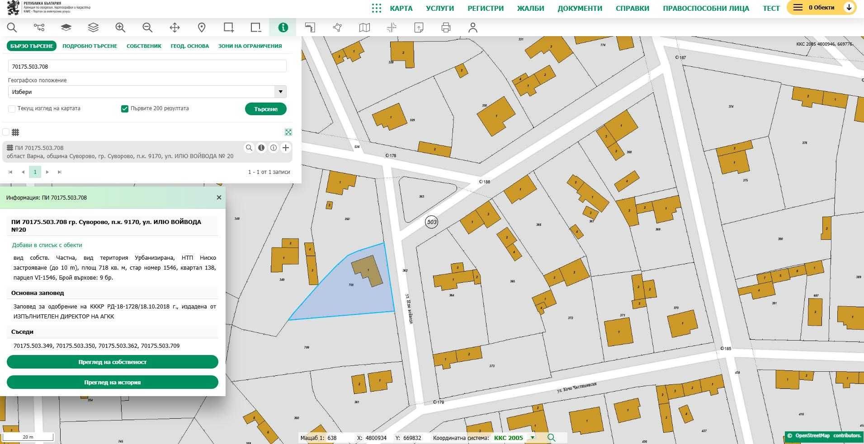Open the print map tool
Screen dimensions: 864x444
tap(446, 28)
